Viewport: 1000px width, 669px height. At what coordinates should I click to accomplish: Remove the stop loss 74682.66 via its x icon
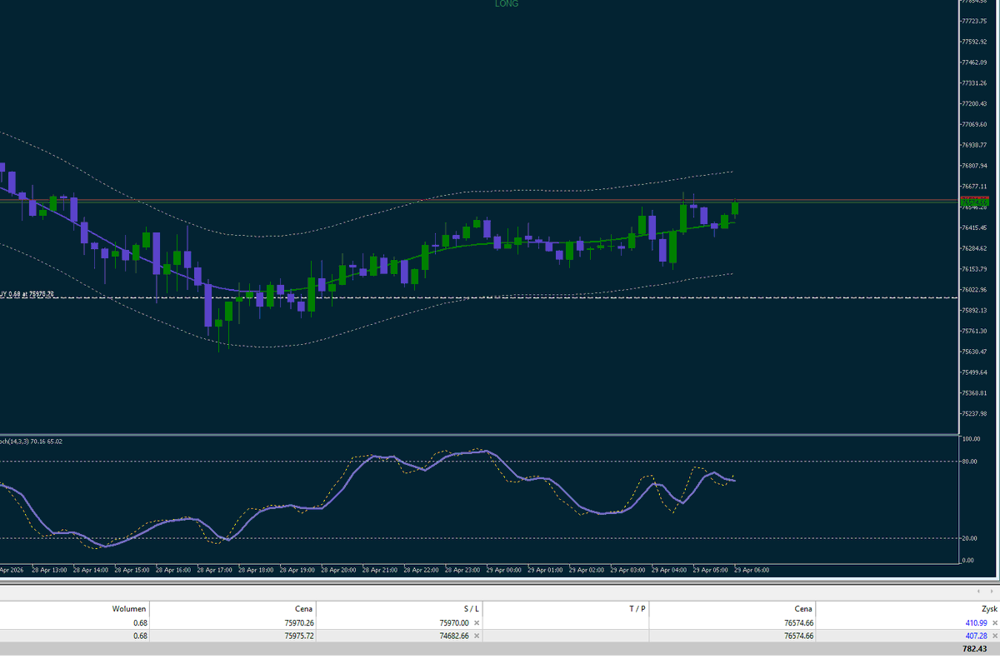476,635
